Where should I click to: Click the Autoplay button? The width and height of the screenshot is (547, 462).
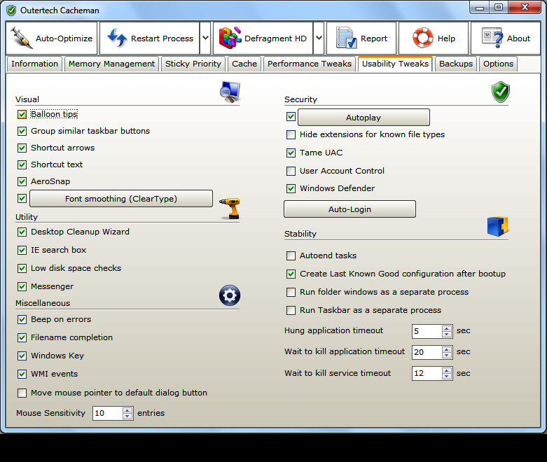(363, 118)
